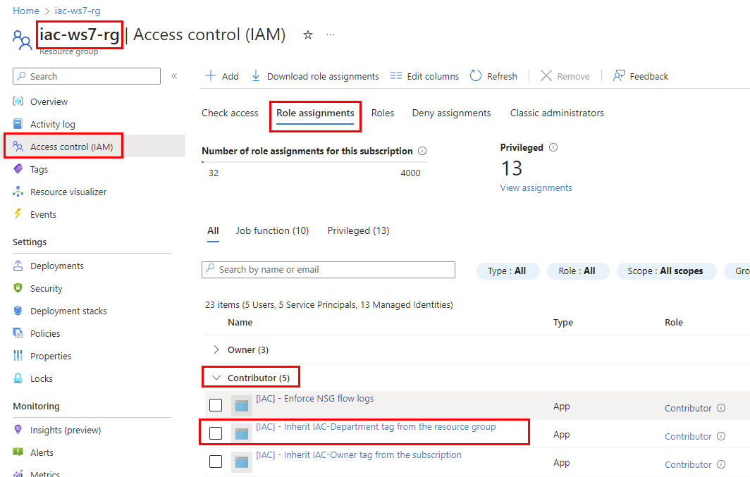Open the Role : All filter dropdown
This screenshot has width=750, height=477.
coord(578,271)
